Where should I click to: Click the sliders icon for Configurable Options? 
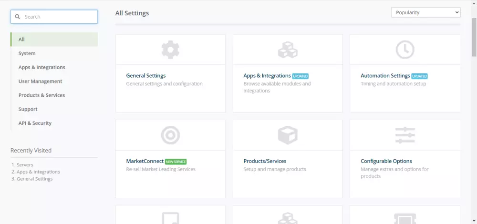click(405, 135)
